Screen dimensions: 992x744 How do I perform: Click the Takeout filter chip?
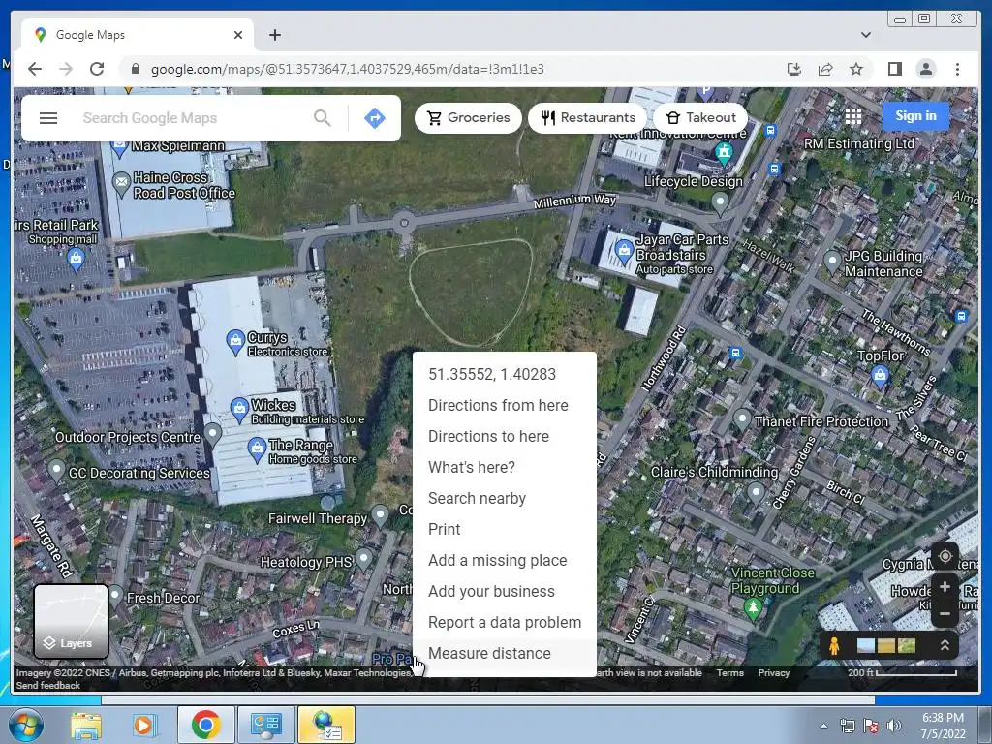click(x=700, y=117)
